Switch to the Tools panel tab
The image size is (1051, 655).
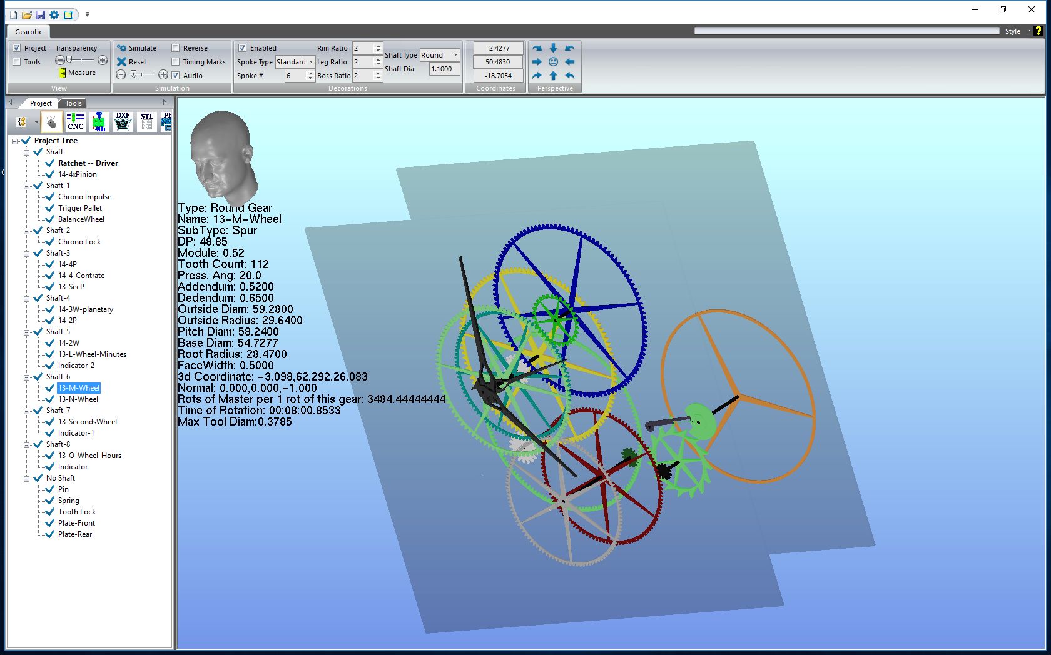click(x=73, y=103)
